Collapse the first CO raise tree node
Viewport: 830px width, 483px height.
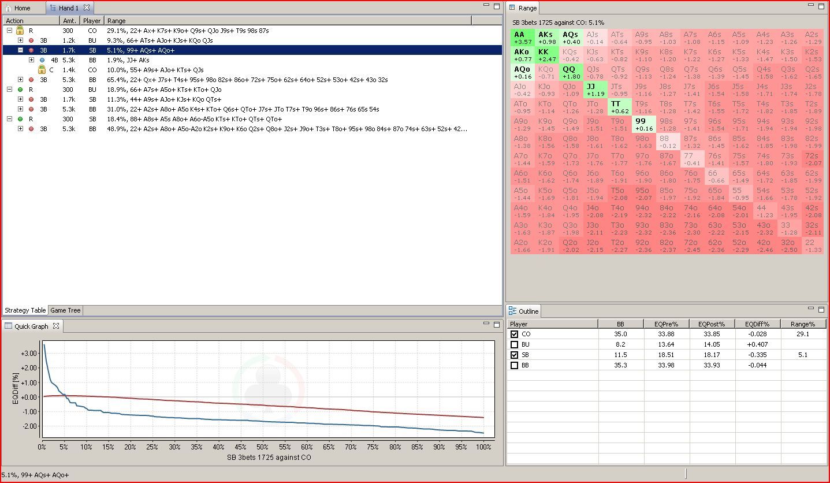click(10, 31)
